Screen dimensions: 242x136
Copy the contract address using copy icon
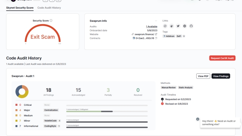click(x=156, y=38)
